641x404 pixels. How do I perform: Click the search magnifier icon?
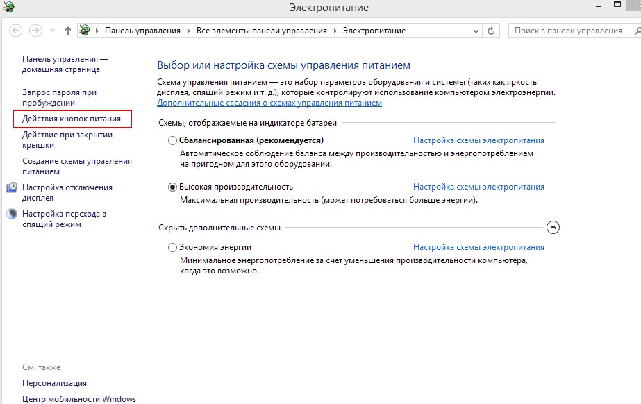point(637,31)
